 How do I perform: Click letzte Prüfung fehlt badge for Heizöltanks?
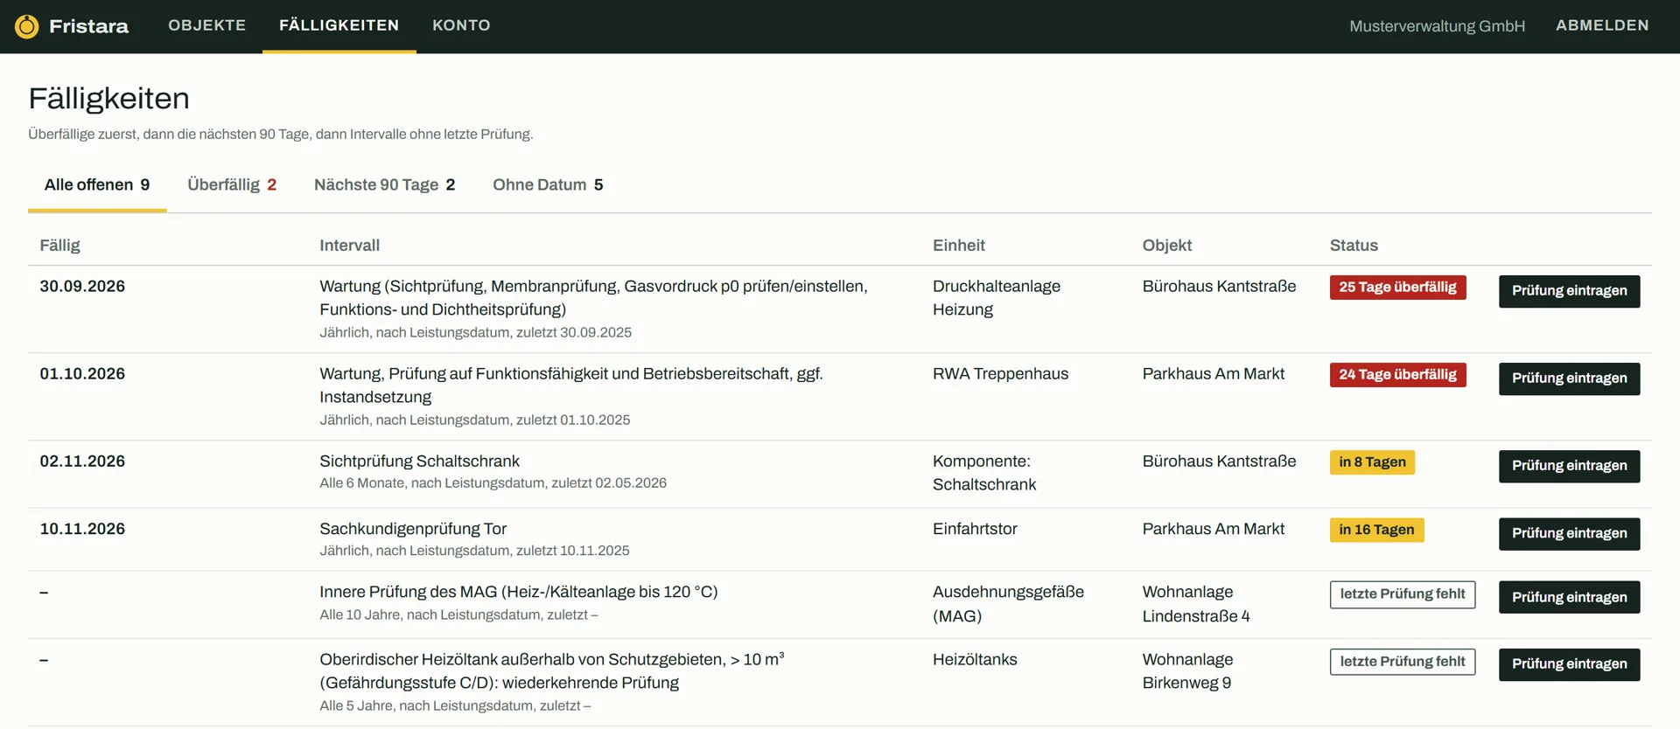pos(1403,662)
